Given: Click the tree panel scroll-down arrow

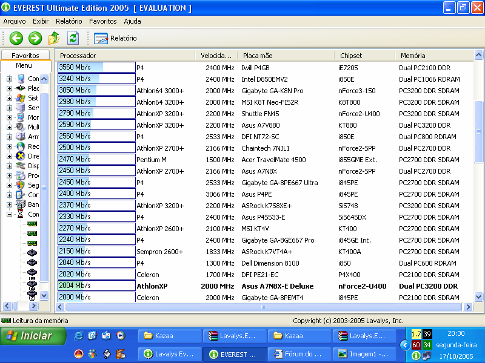Looking at the screenshot, I should (44, 295).
